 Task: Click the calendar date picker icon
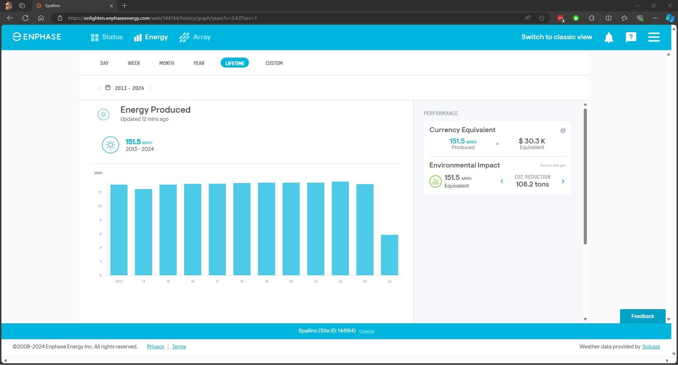pos(108,88)
